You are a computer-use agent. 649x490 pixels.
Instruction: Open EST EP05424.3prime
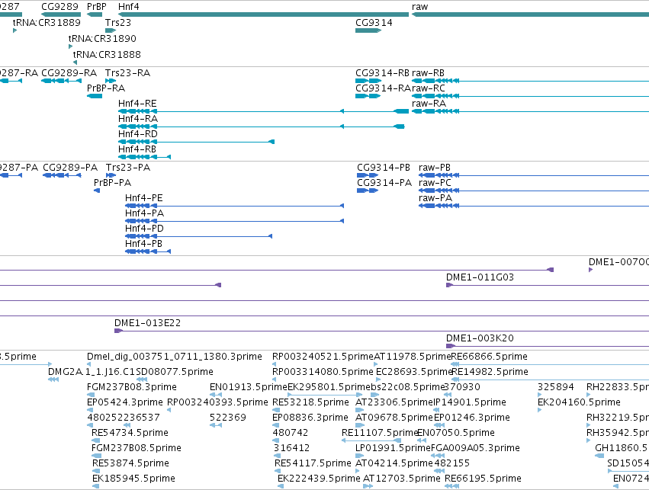point(125,402)
